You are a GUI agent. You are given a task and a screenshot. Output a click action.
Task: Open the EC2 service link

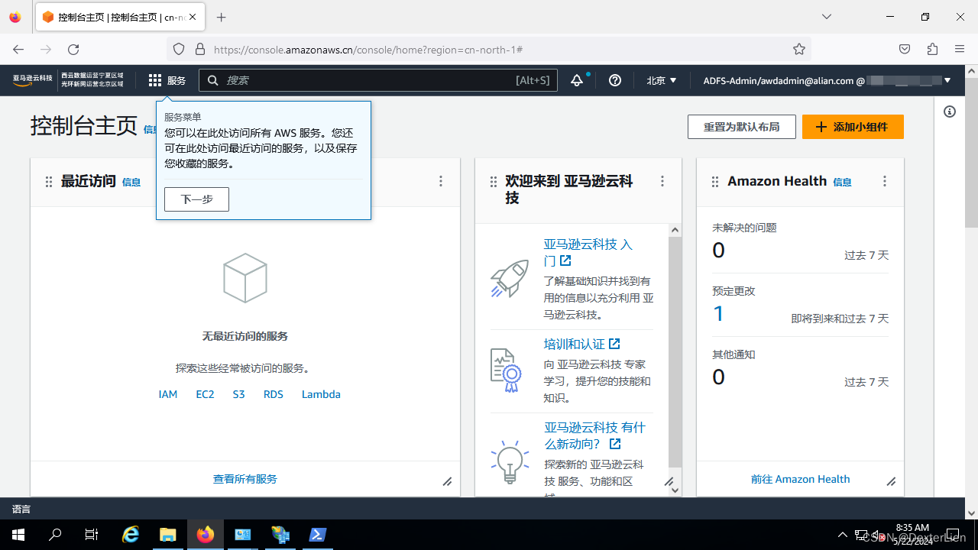[x=205, y=394]
